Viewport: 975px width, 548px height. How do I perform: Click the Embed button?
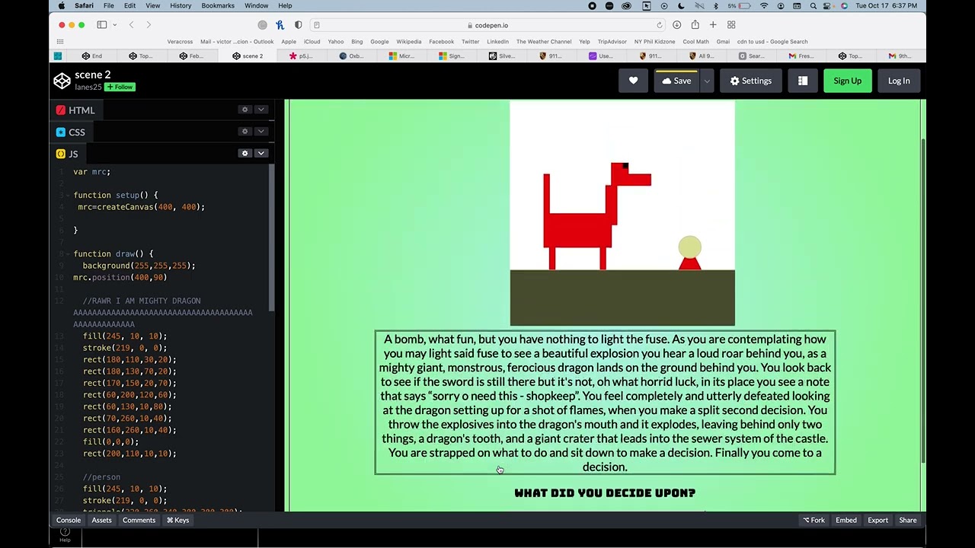(x=846, y=520)
